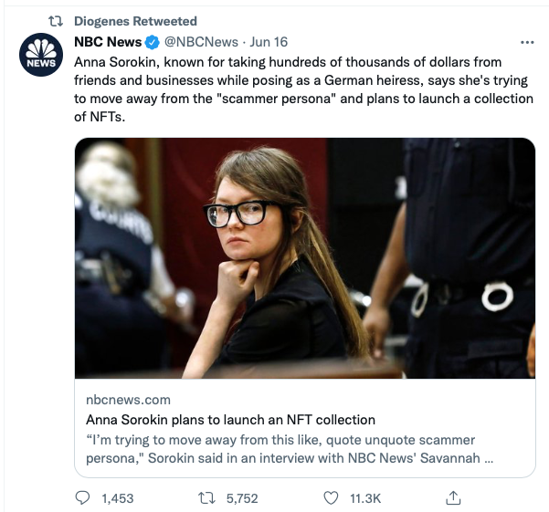The width and height of the screenshot is (549, 512).
Task: Click the 11.3K likes count
Action: [x=364, y=498]
